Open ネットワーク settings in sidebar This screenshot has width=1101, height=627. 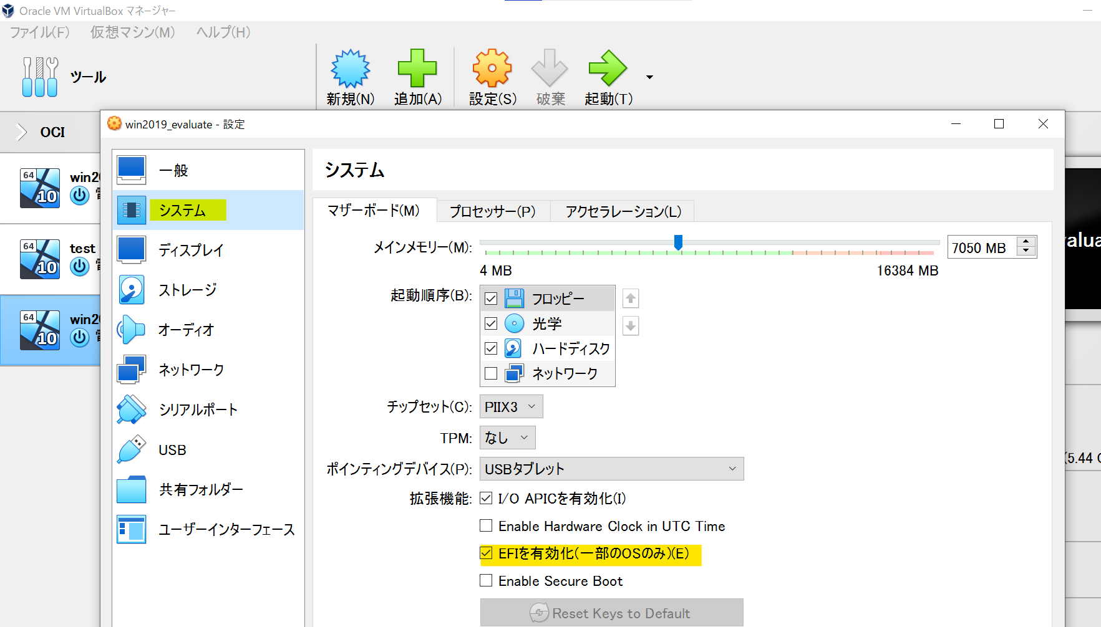coord(208,370)
